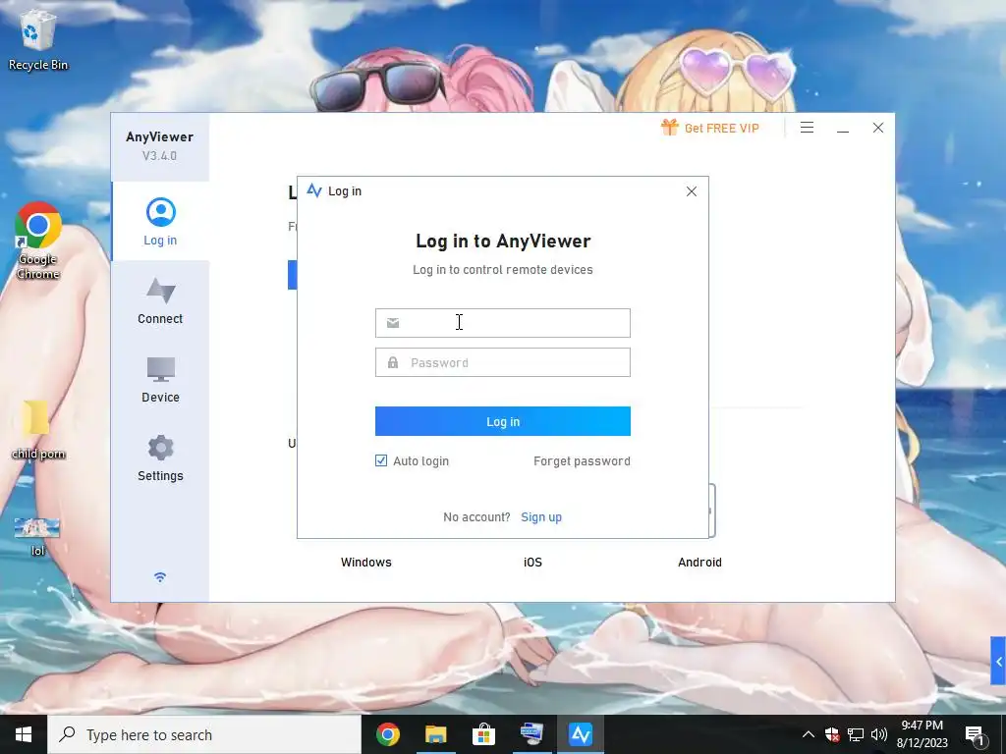Open the Log in tab in sidebar
1006x754 pixels.
click(160, 222)
